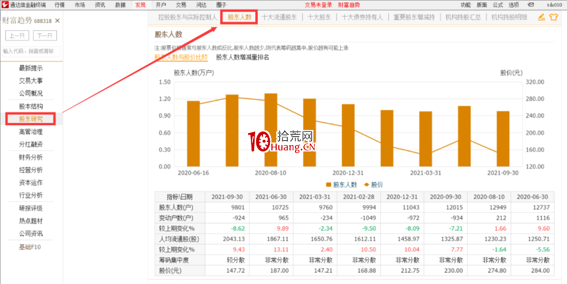Image resolution: width=567 pixels, height=284 pixels.
Task: Open the 选项 menu
Action: coord(514,5)
